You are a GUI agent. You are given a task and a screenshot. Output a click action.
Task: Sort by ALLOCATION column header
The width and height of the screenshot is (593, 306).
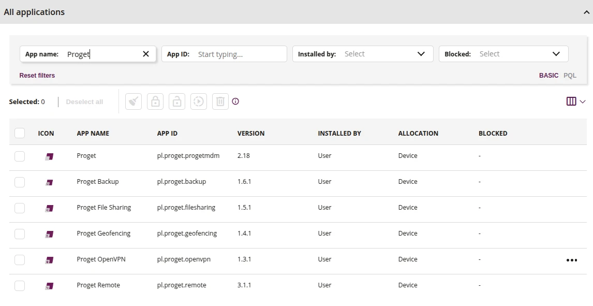[x=418, y=133]
